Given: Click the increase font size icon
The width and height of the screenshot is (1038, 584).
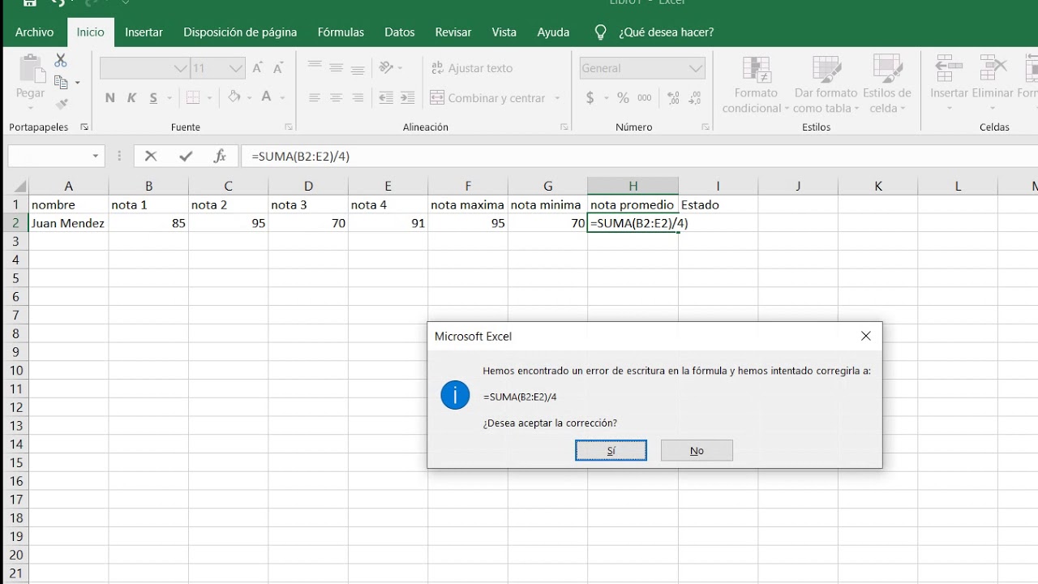Looking at the screenshot, I should (258, 69).
